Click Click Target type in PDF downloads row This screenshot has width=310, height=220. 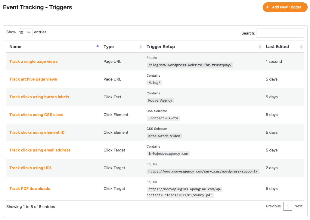[x=114, y=189]
